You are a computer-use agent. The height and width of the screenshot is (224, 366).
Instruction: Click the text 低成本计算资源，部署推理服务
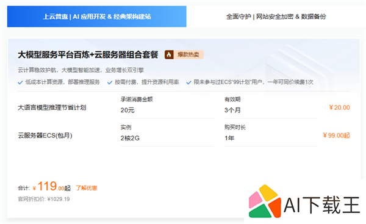click(x=63, y=82)
